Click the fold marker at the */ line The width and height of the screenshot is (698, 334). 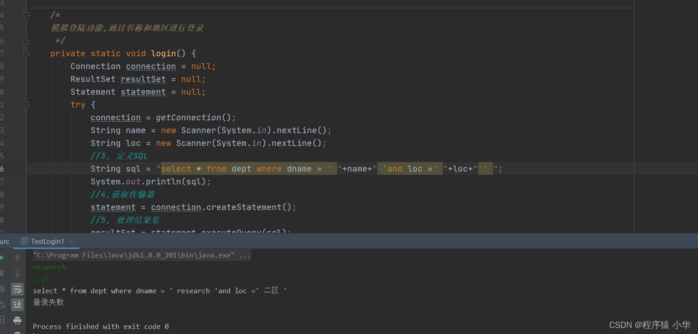click(26, 41)
